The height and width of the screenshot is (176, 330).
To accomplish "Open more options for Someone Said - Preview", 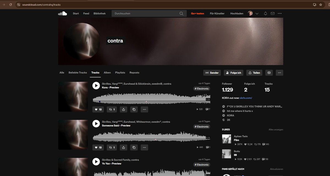I will (x=144, y=147).
